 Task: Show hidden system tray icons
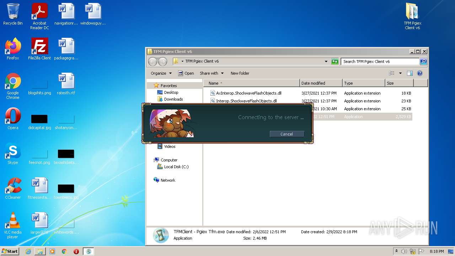396,251
